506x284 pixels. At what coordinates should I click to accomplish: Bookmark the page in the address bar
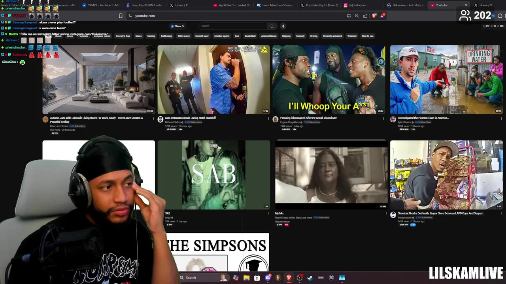pos(121,16)
